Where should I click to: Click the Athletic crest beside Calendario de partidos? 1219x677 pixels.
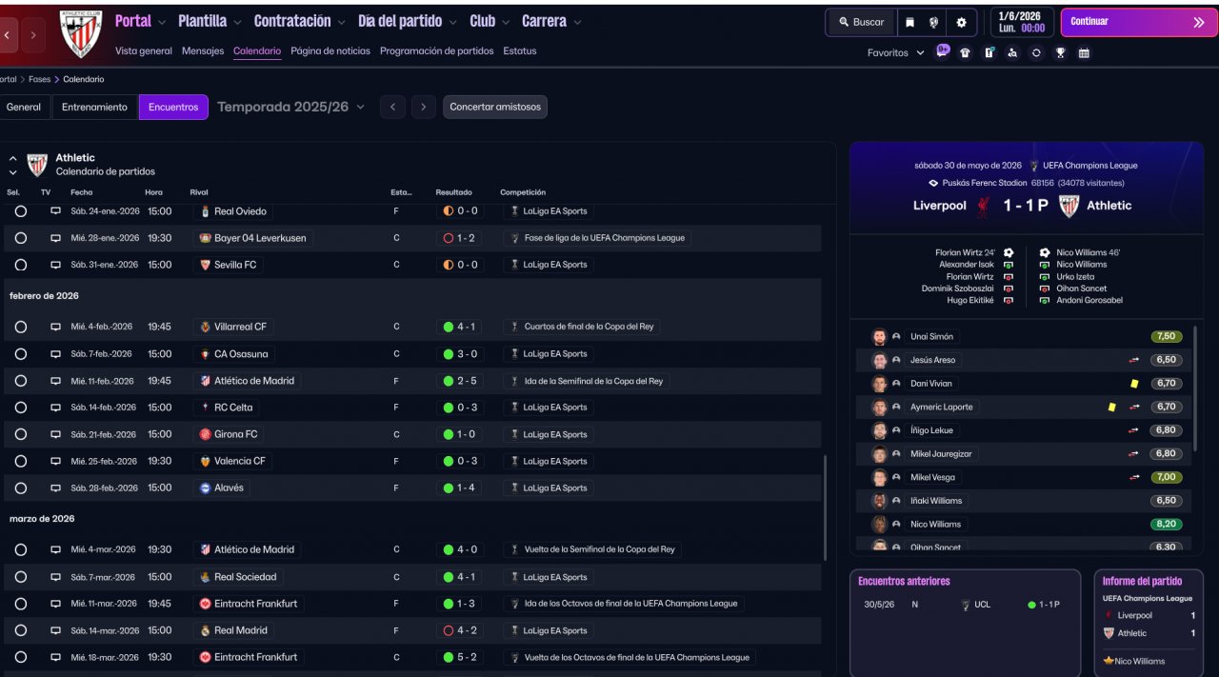pyautogui.click(x=37, y=165)
